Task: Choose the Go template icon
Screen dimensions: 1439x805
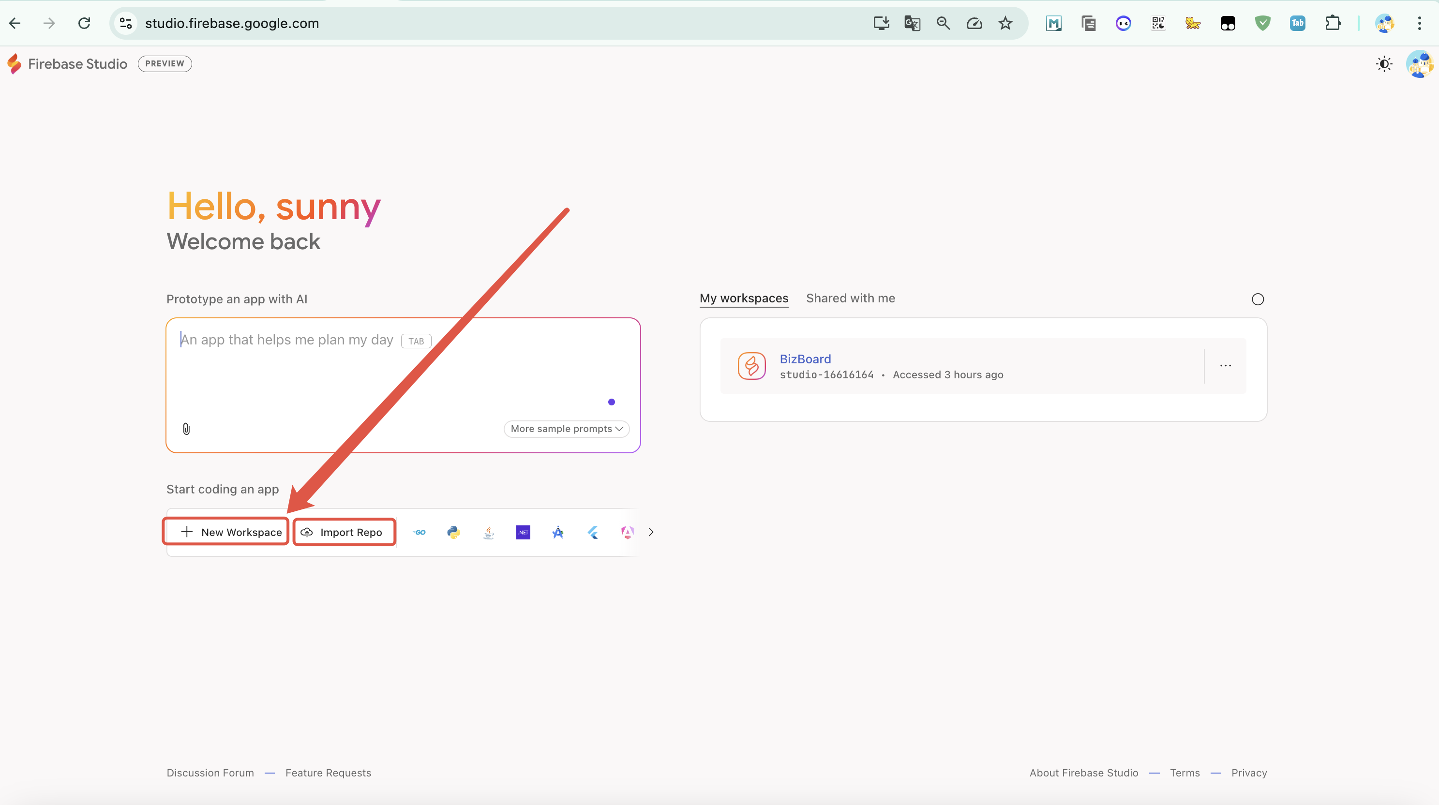Action: coord(419,532)
